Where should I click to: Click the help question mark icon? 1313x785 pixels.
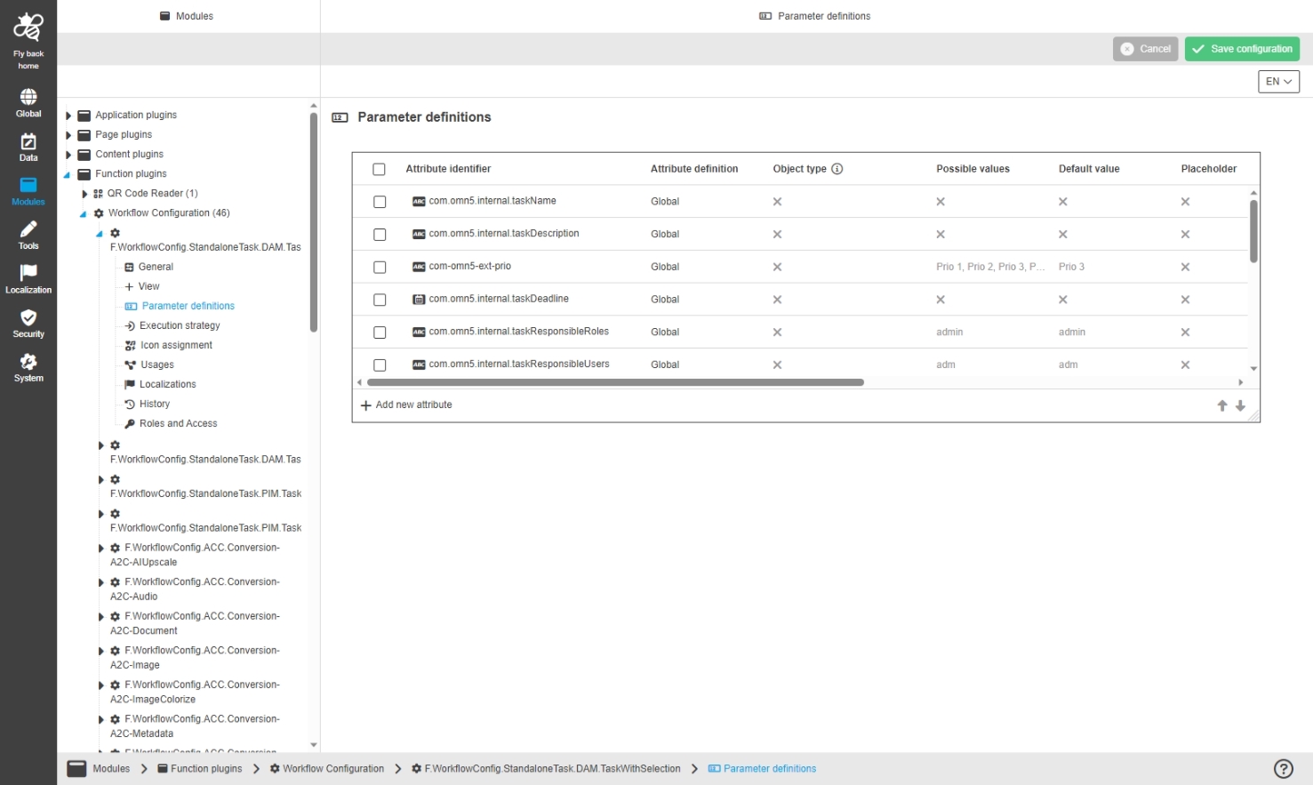coord(1283,769)
